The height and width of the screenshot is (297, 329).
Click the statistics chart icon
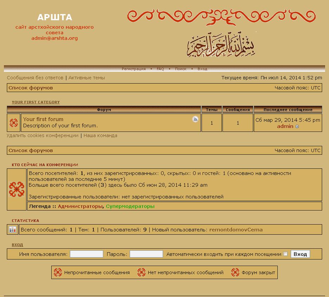13,230
